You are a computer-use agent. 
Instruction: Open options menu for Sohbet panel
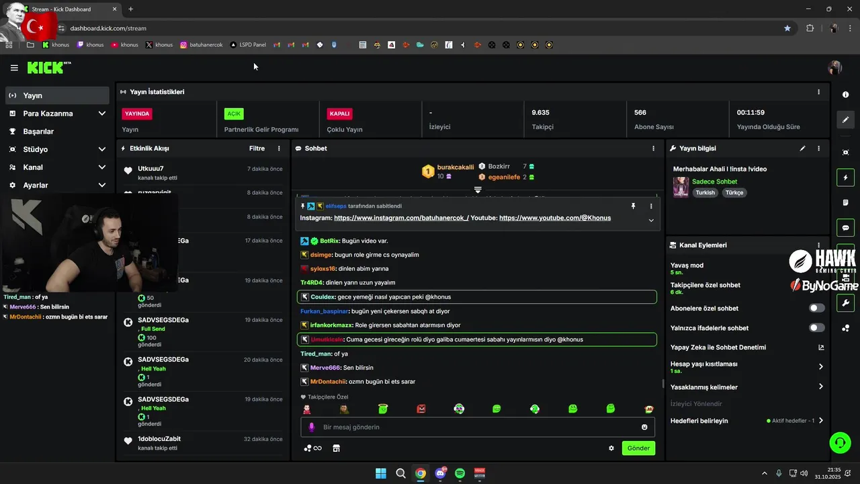pos(653,149)
